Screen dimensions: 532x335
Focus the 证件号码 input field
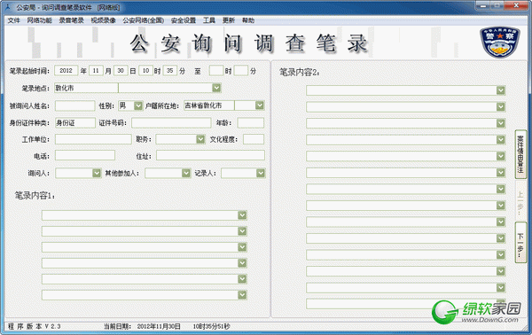tap(171, 122)
